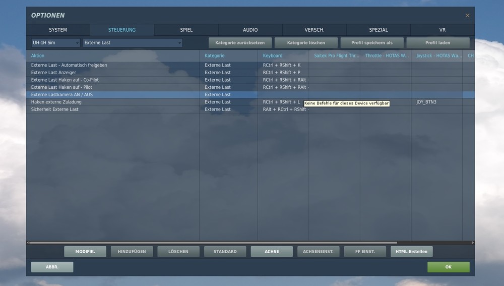Screen dimensions: 504x286
Task: Sort by the Aktion column header
Action: tap(113, 55)
